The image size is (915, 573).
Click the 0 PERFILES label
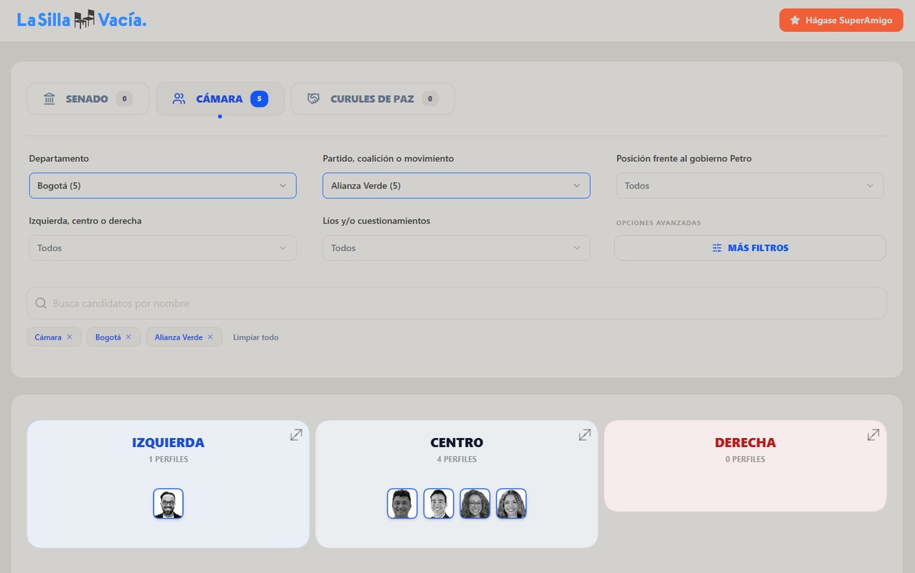coord(746,459)
